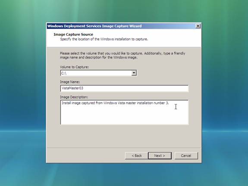248x186 pixels.
Task: Click the wizard title bar text
Action: tap(94, 26)
